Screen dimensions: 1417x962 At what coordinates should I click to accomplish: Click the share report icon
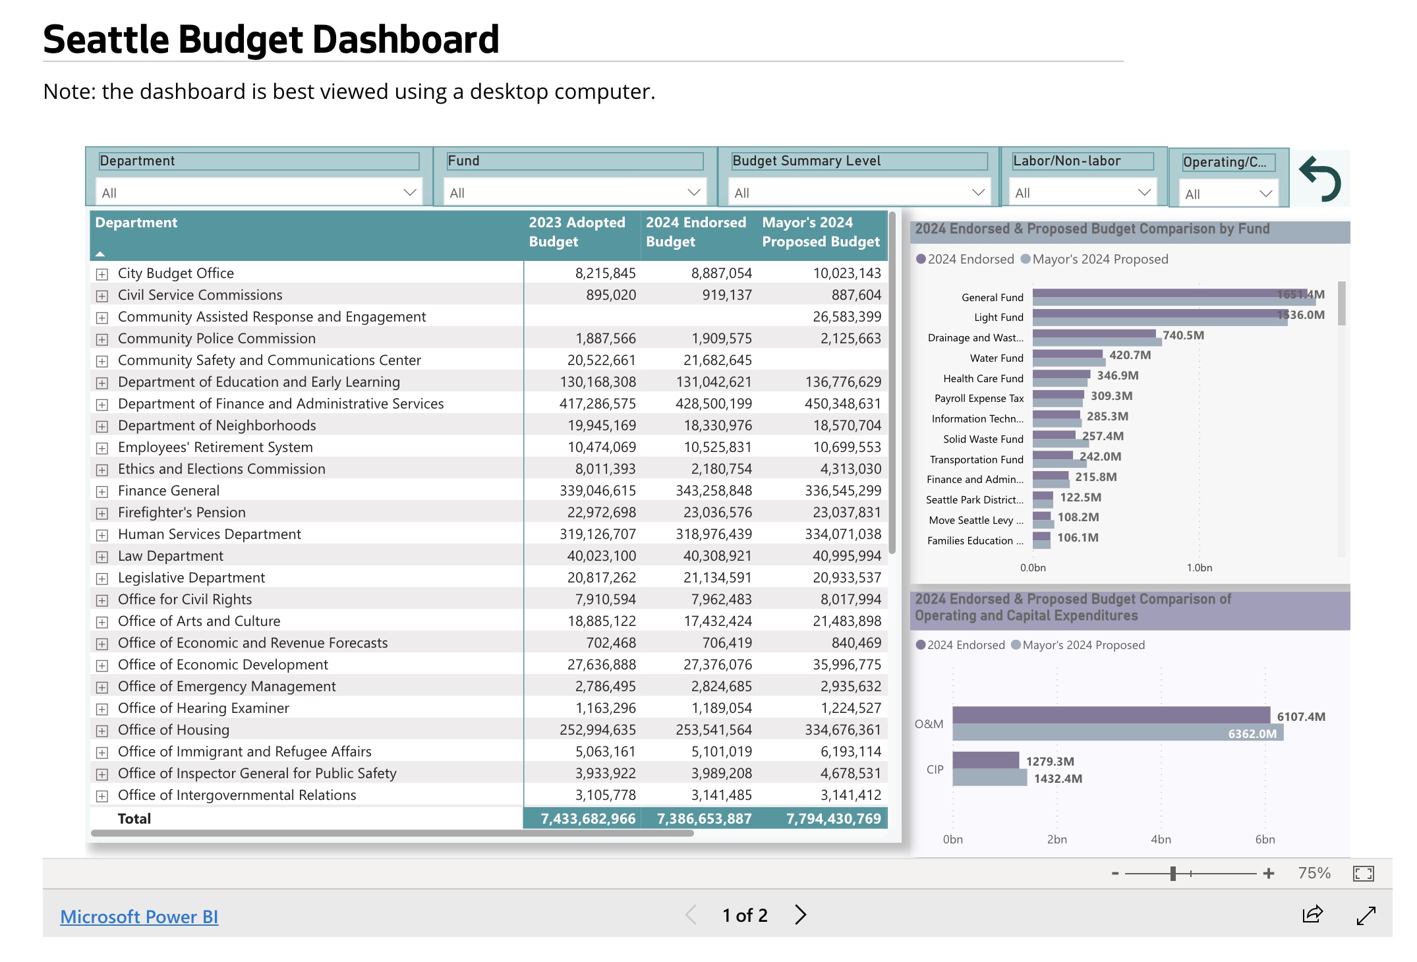click(x=1312, y=914)
